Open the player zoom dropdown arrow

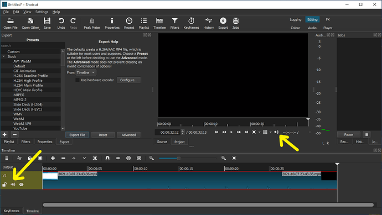260,132
